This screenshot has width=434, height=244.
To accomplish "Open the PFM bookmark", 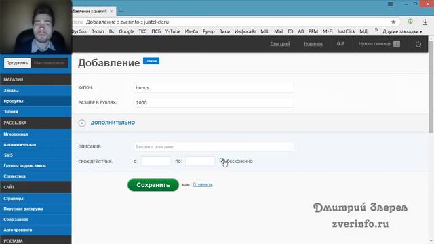I will pyautogui.click(x=313, y=31).
